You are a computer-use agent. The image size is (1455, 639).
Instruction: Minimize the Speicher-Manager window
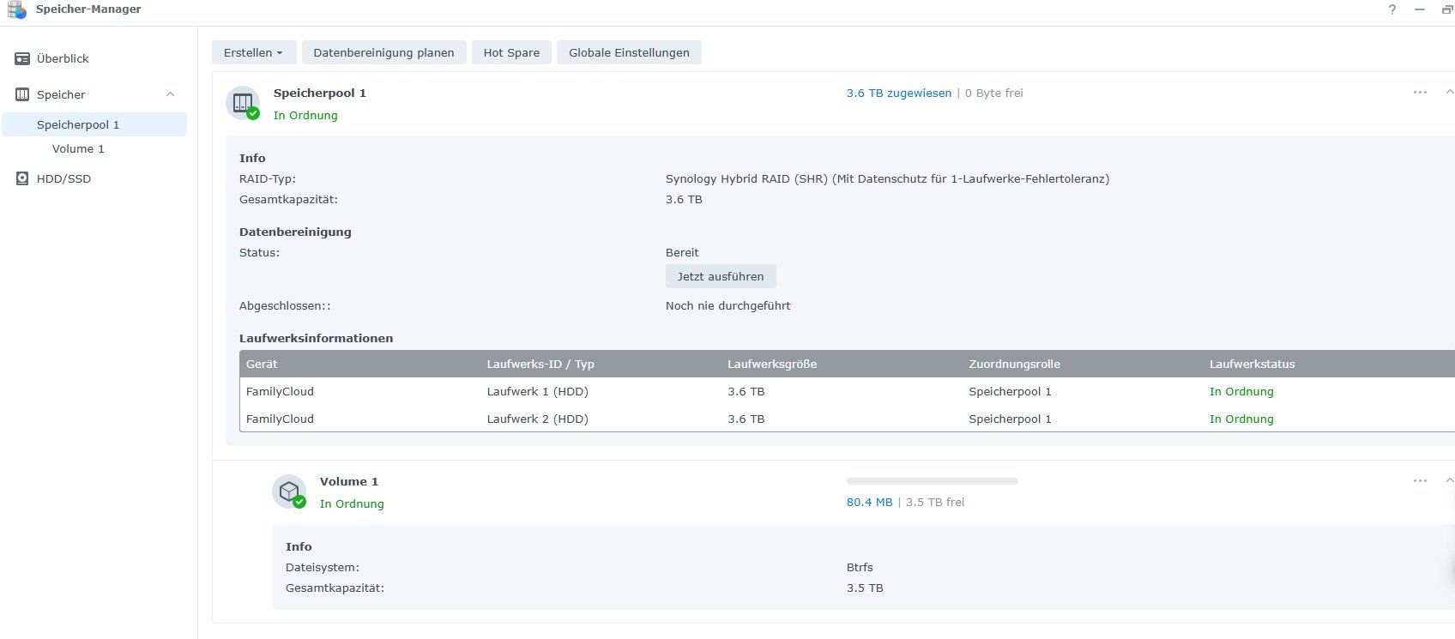point(1420,9)
